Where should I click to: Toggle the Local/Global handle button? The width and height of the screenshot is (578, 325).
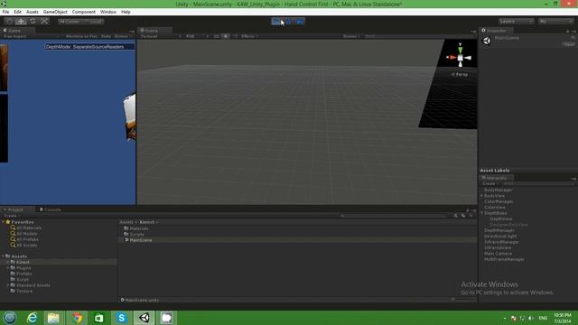point(94,22)
